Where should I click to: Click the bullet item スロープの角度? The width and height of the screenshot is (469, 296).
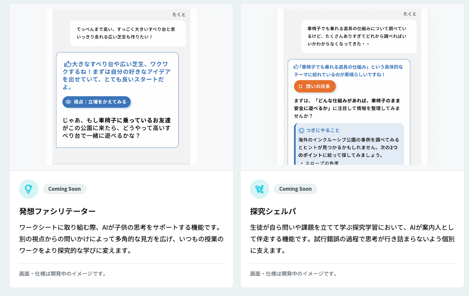click(322, 163)
